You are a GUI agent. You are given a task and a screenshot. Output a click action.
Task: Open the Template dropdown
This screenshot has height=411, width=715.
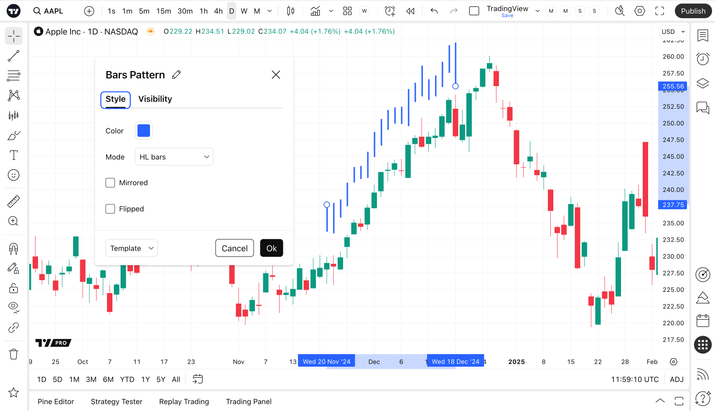(x=132, y=248)
